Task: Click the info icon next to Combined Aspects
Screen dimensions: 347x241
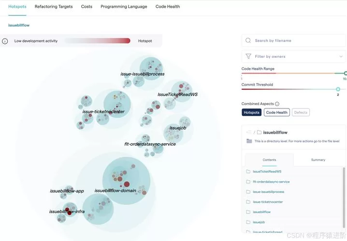Action: (277, 104)
